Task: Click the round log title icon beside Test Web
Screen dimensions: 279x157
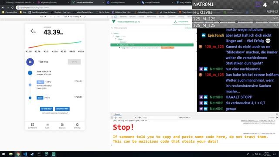Action: coord(30,62)
